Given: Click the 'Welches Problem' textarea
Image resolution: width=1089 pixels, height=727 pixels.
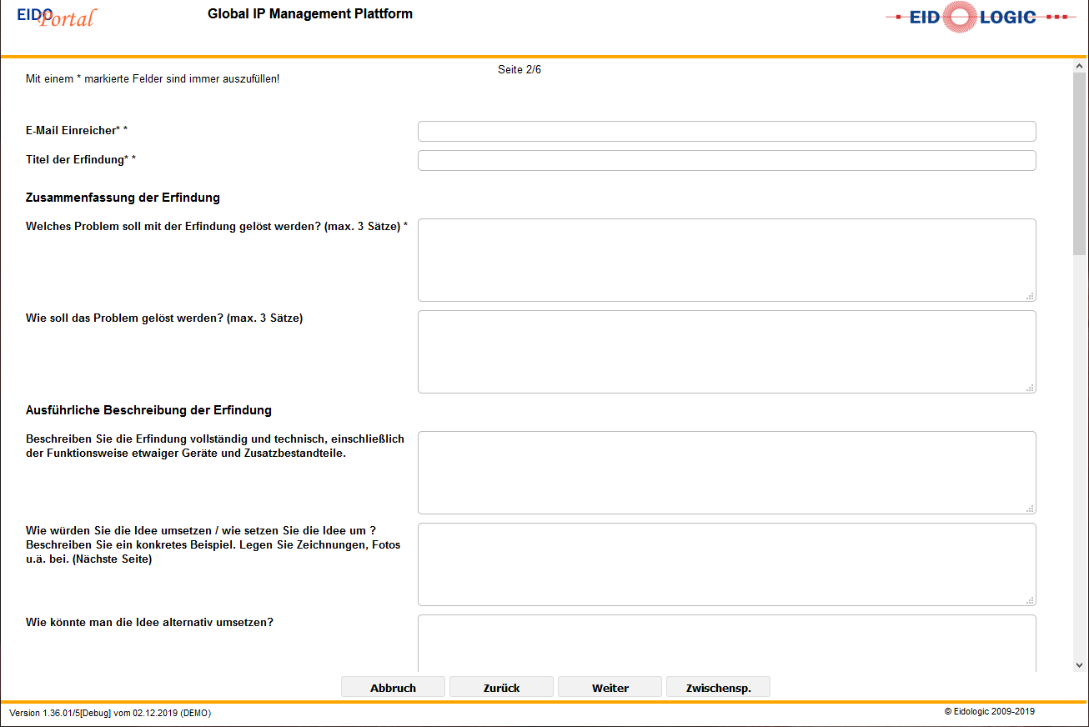Looking at the screenshot, I should (726, 260).
